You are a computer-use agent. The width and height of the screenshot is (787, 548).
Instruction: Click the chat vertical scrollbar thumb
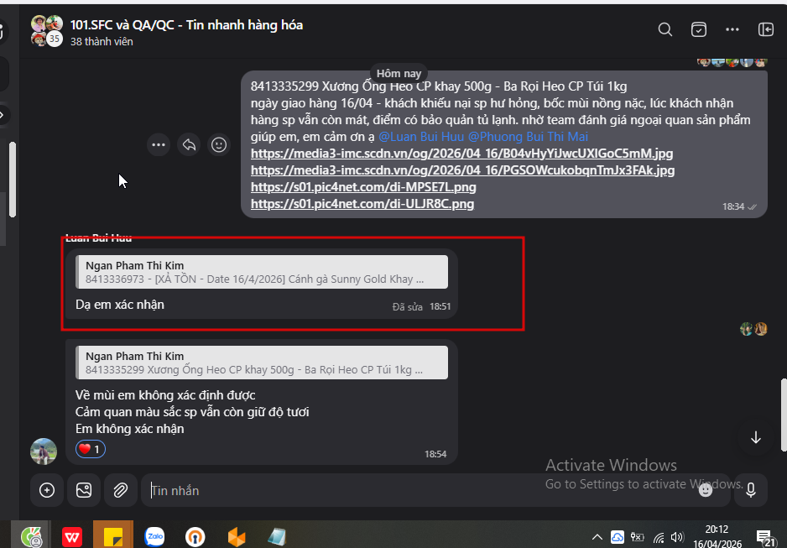point(784,415)
